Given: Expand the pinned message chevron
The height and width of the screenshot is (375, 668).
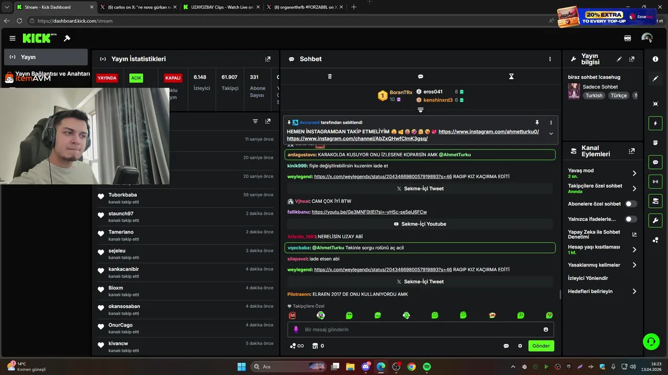Looking at the screenshot, I should (551, 134).
